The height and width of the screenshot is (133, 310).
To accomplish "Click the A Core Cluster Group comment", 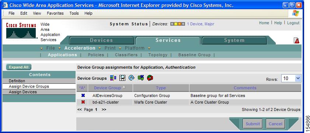I will (x=210, y=102).
